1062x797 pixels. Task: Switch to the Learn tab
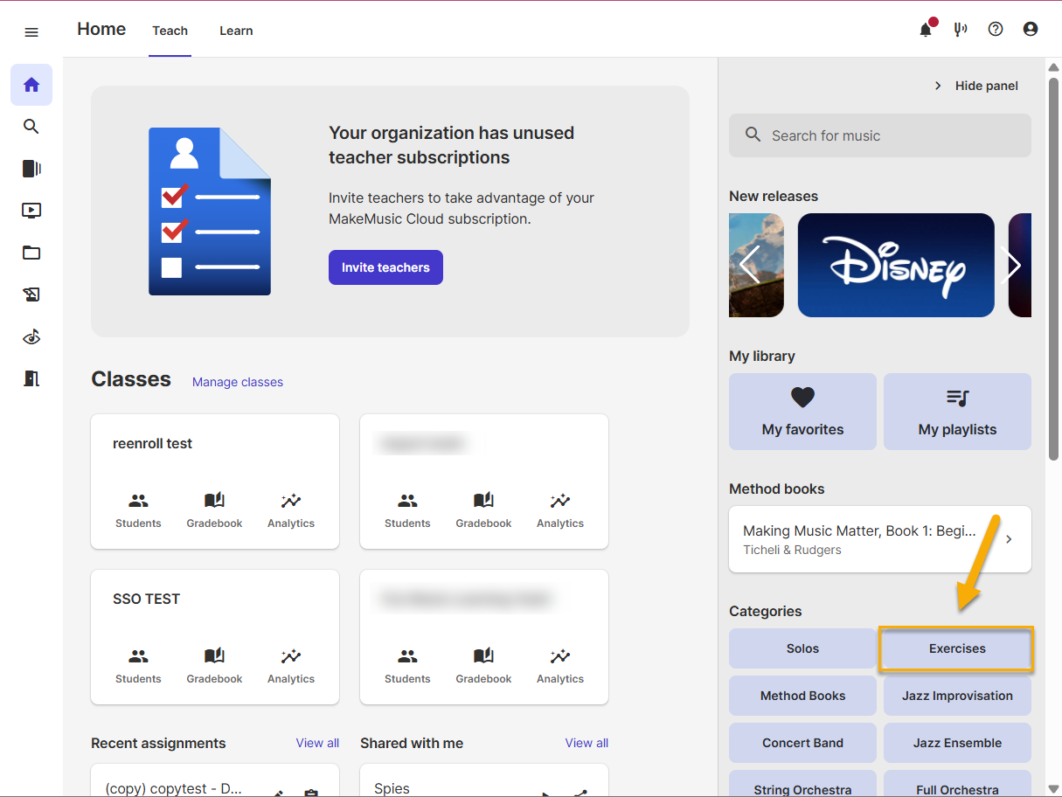tap(236, 31)
